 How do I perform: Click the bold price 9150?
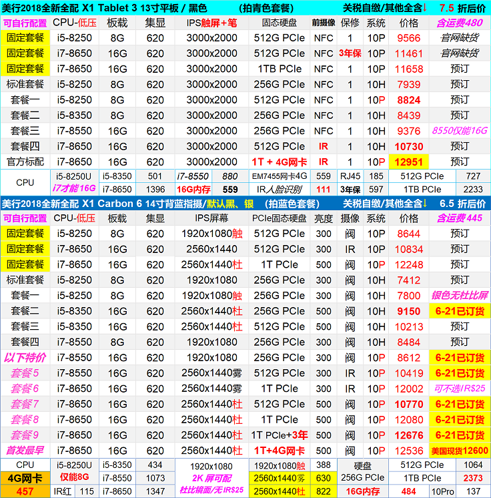408,311
